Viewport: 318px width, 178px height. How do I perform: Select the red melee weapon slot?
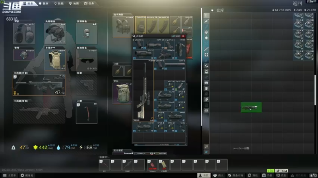coord(87,113)
